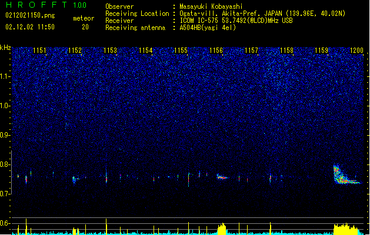Screen dimensions: 370x235
Task: Click the 1159 time marker
Action: [x=321, y=51]
